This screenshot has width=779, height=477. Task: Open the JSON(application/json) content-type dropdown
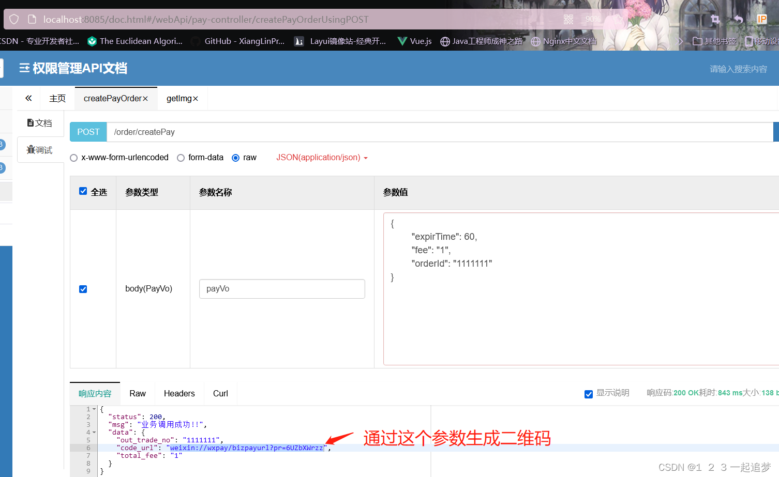322,158
